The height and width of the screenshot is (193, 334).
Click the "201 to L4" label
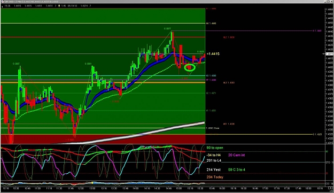coord(214,160)
